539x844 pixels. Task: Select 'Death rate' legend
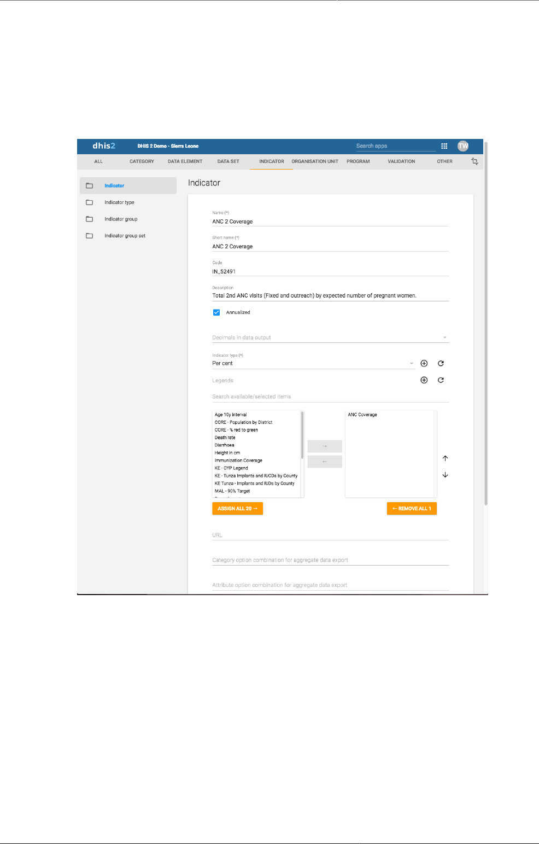pos(225,438)
